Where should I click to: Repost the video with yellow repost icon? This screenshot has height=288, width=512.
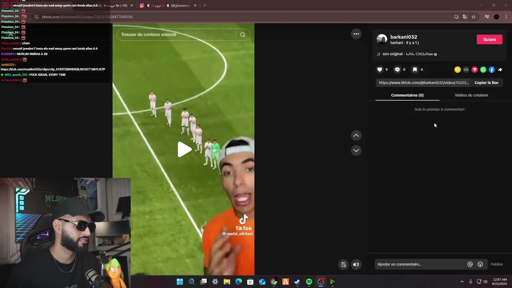pyautogui.click(x=458, y=70)
